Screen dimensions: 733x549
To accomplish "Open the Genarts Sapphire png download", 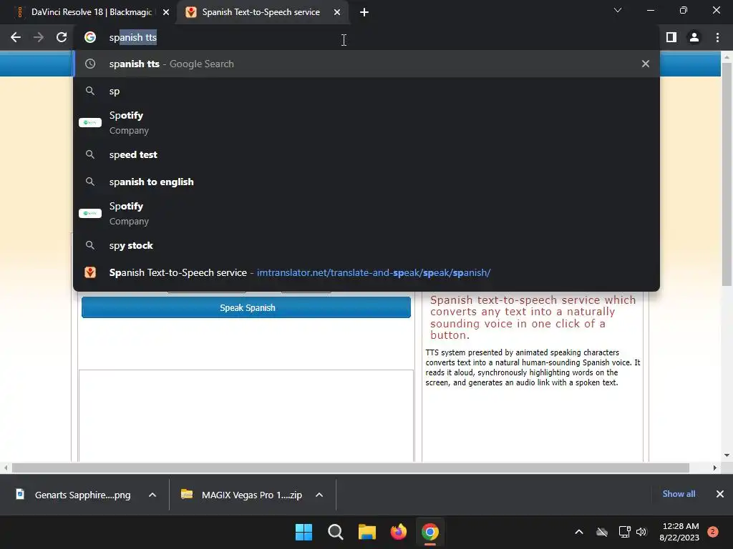I will (x=74, y=495).
